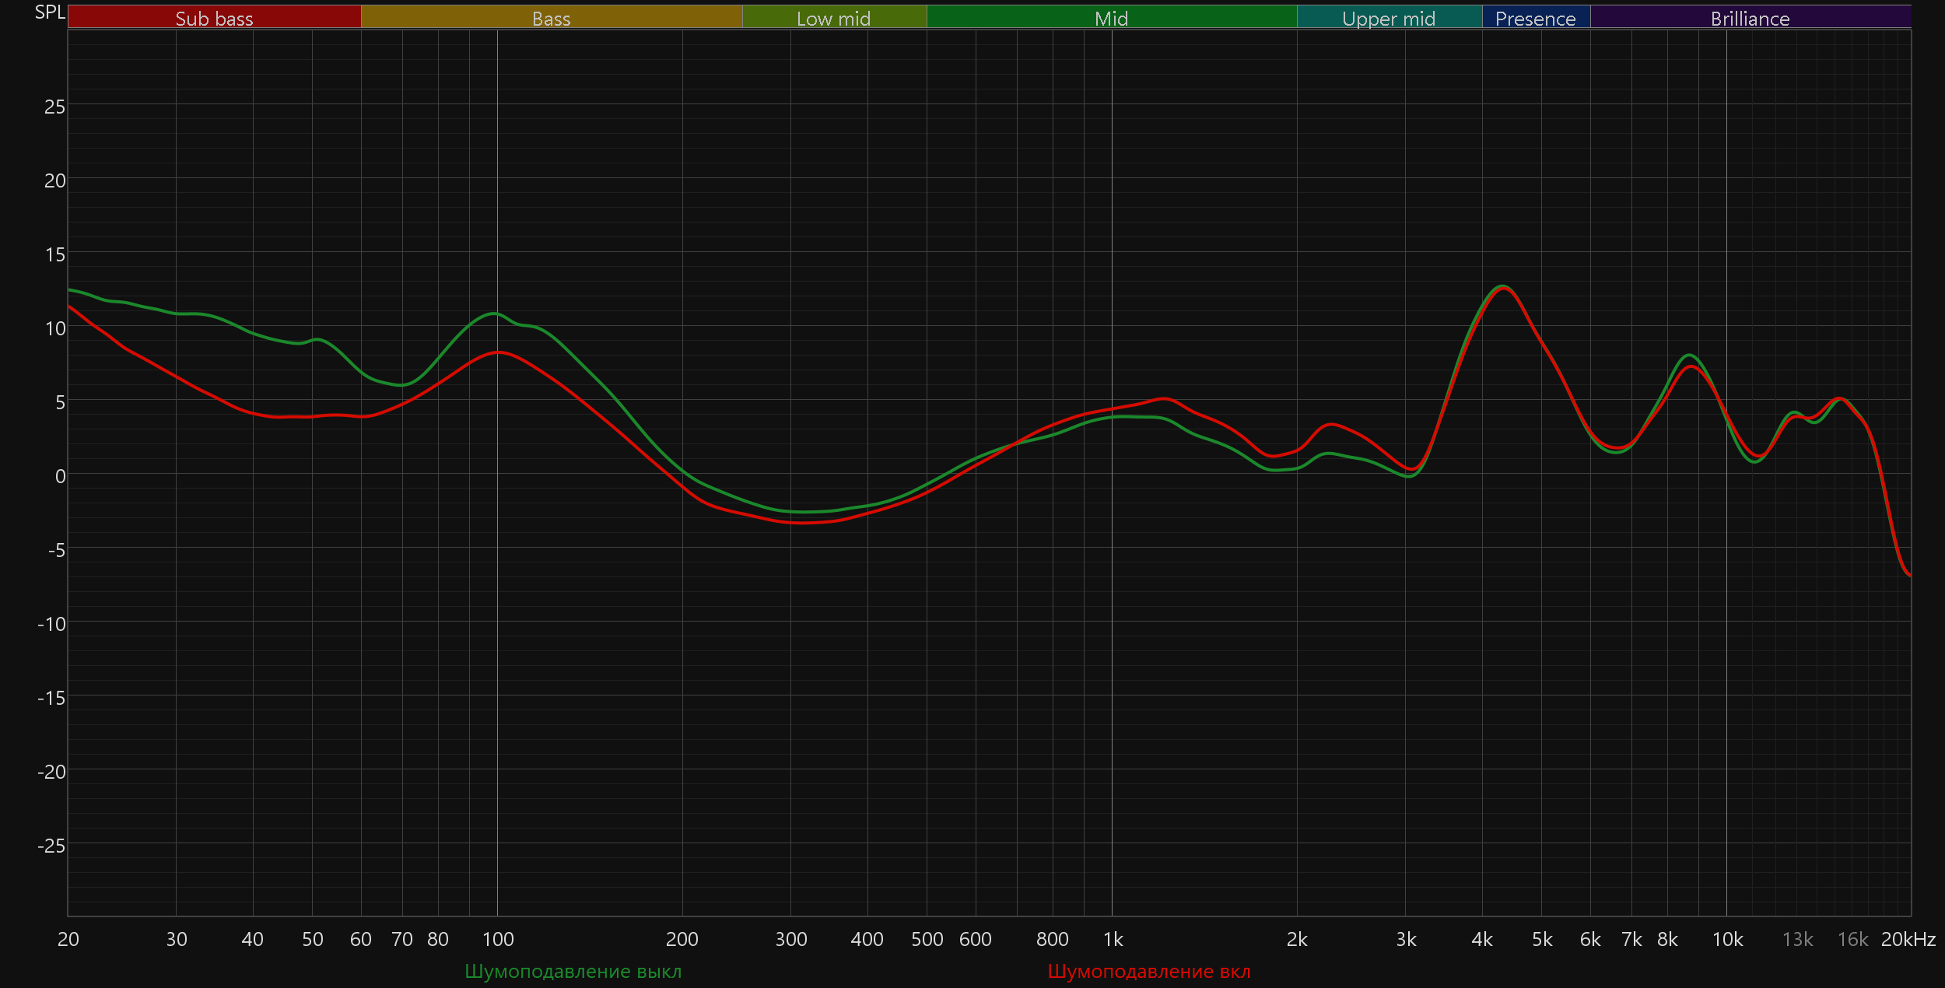Click the 20 Hz axis label

68,939
